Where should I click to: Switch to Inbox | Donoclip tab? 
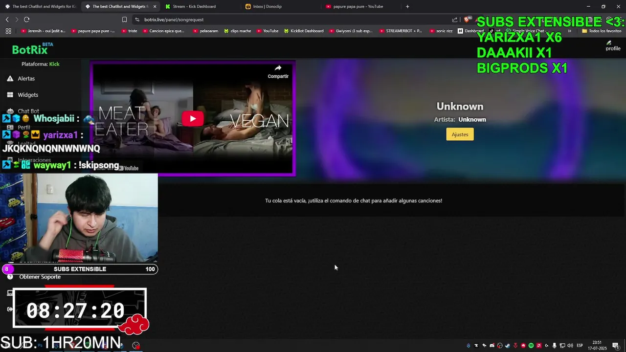coord(281,6)
